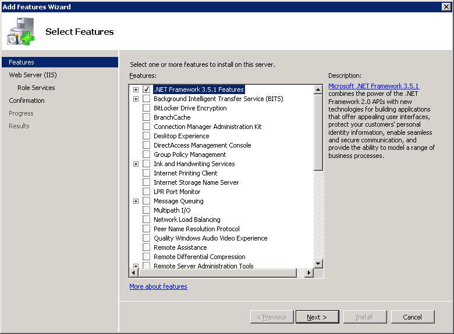Viewport: 454px width, 334px height.
Task: Open the More about features link
Action: pos(158,286)
